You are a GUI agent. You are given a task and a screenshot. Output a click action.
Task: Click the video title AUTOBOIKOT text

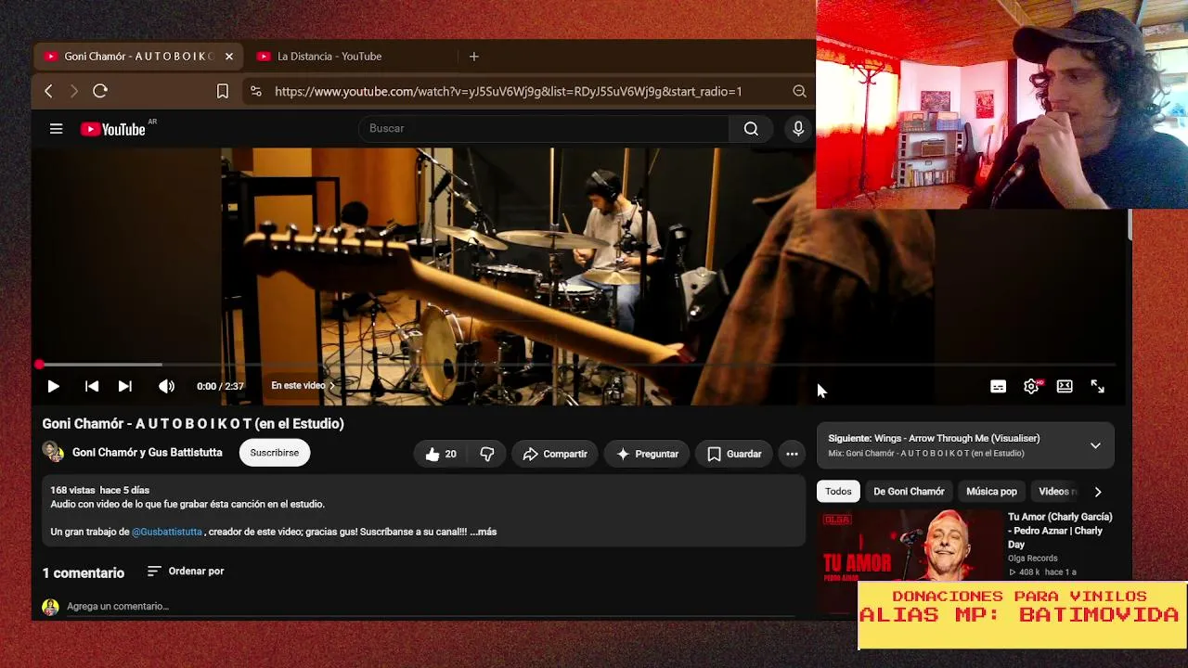193,424
